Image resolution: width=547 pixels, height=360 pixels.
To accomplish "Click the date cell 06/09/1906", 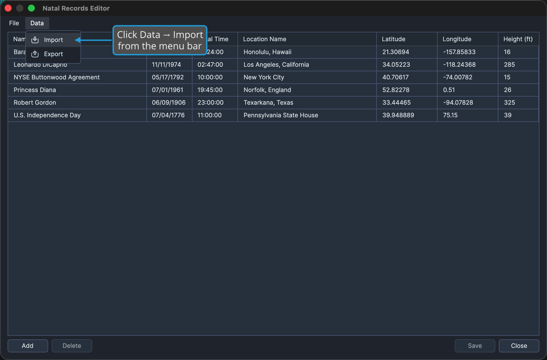I will 169,103.
